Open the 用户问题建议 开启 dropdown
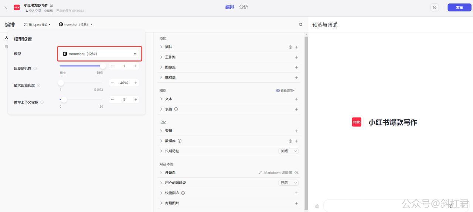 [x=288, y=183]
